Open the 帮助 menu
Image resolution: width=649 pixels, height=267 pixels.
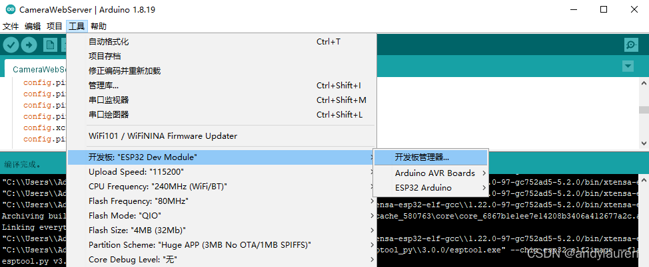coord(98,27)
